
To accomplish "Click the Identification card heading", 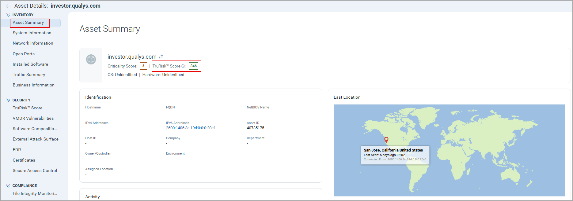I will pos(98,97).
